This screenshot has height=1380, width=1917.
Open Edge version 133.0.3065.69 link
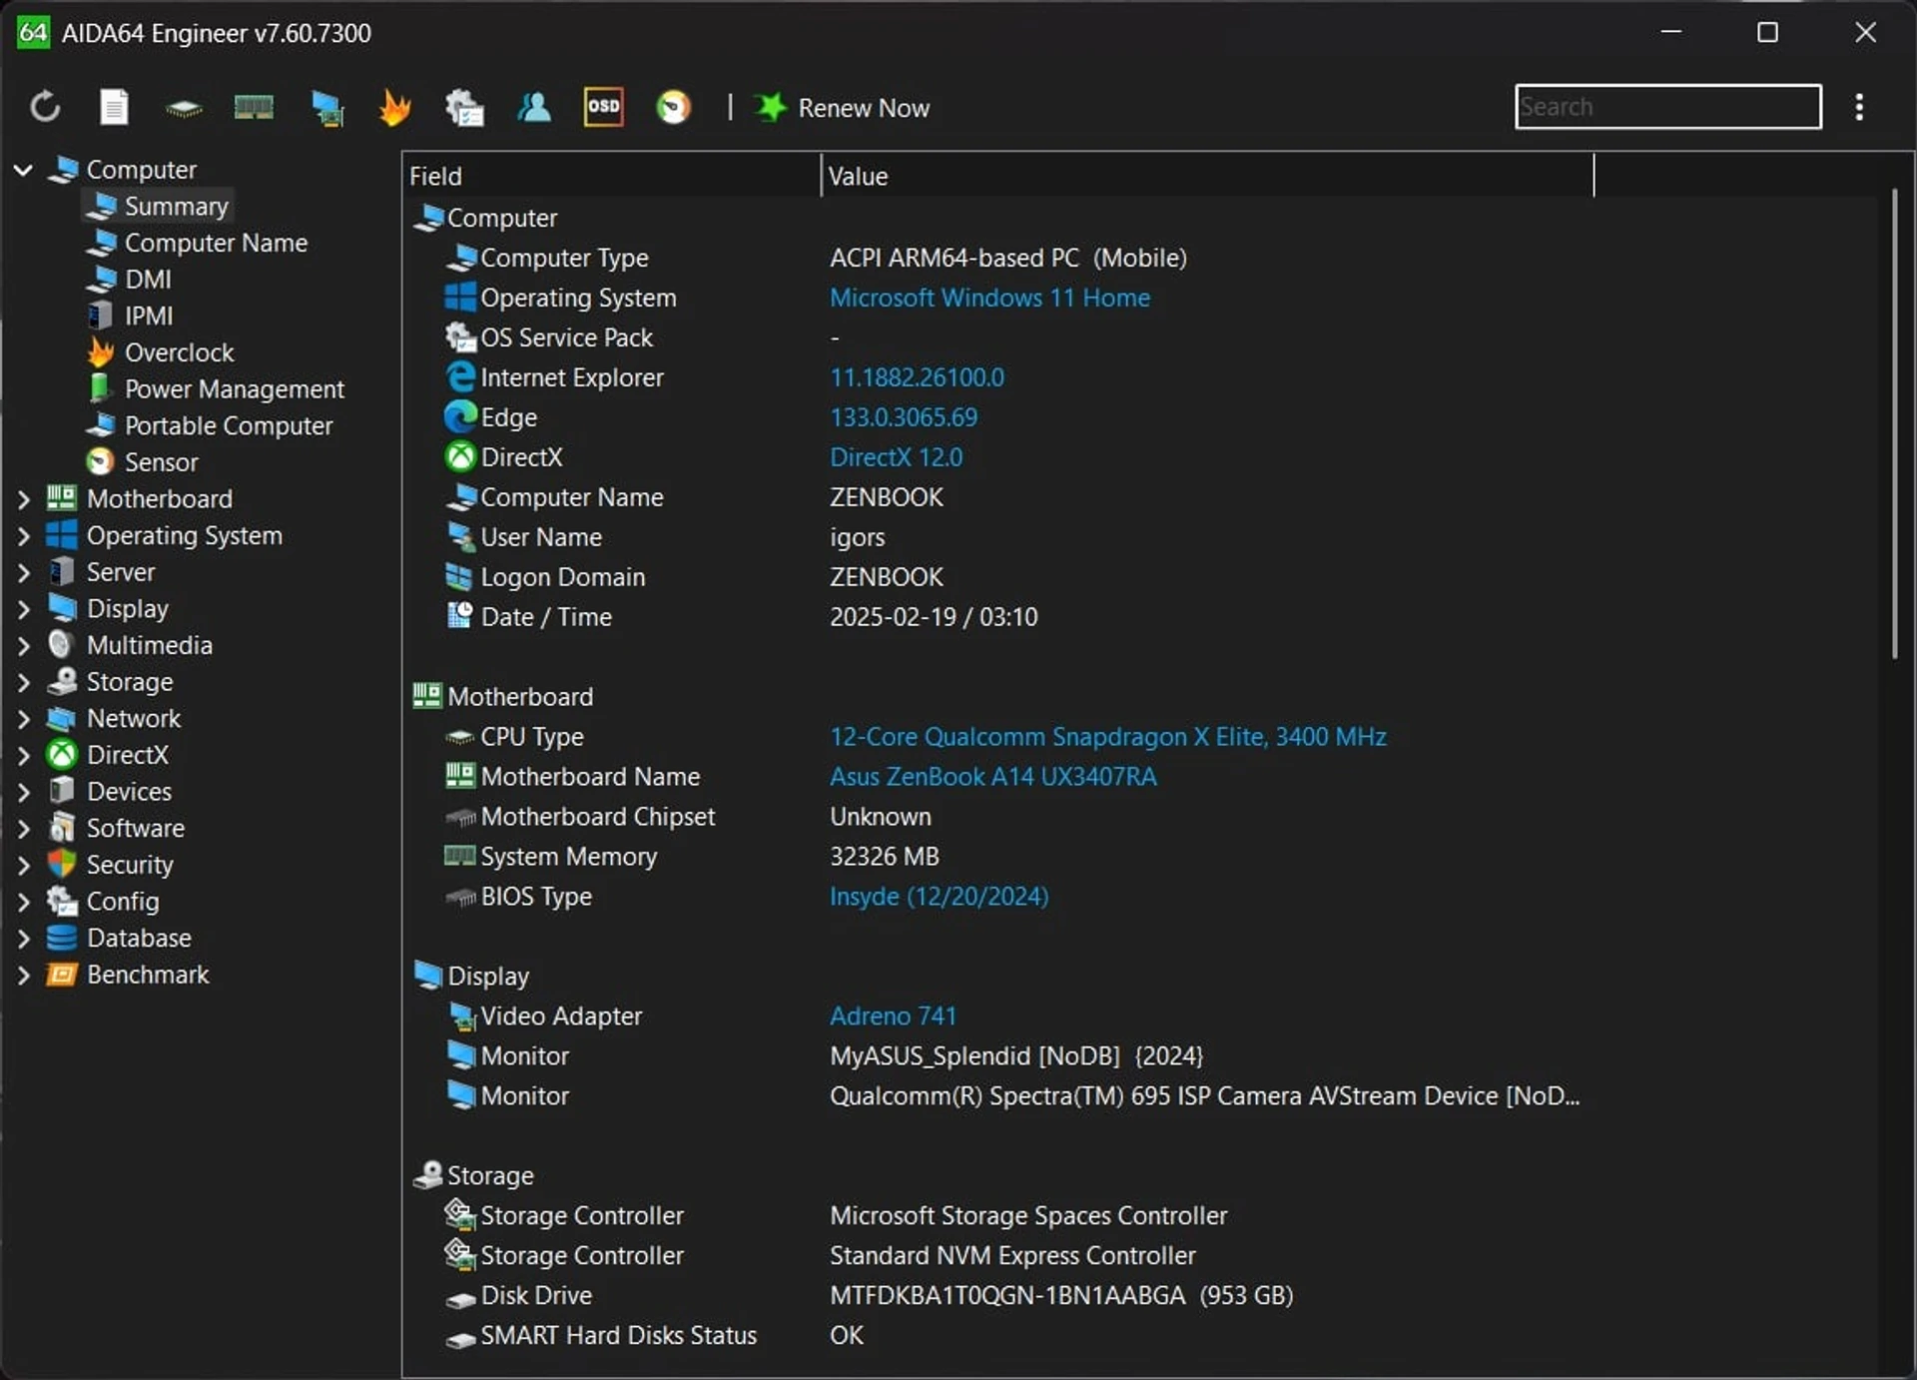point(904,417)
